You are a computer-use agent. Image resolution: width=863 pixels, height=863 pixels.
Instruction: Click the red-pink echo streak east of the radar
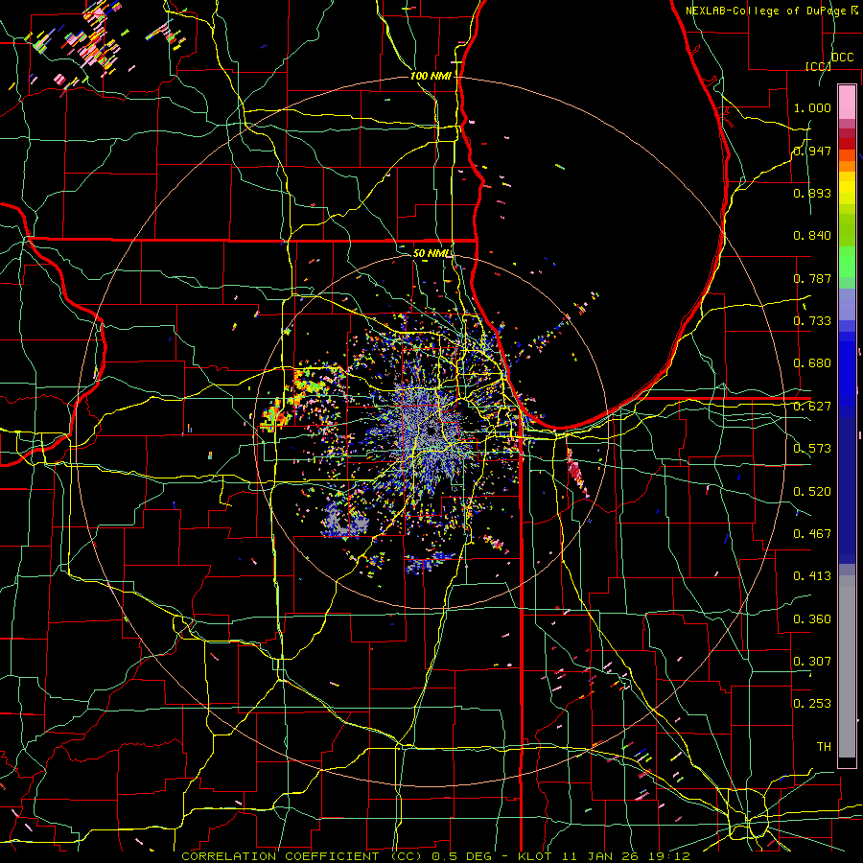pos(576,472)
